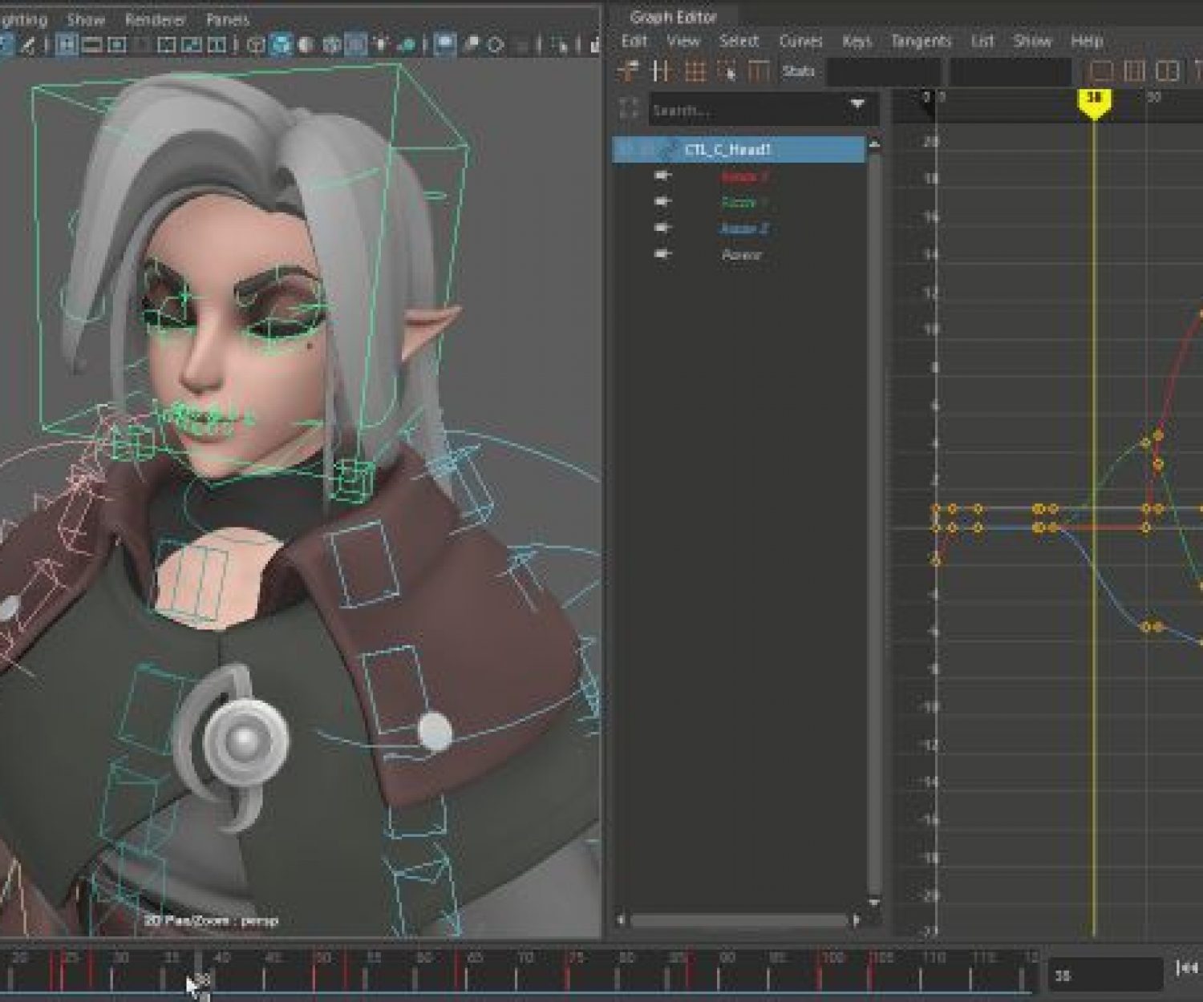Open the Curves menu in Graph Editor
The height and width of the screenshot is (1002, 1203).
[x=800, y=41]
